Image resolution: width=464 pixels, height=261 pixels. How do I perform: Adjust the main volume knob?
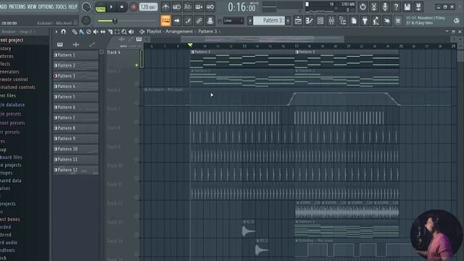pyautogui.click(x=86, y=7)
